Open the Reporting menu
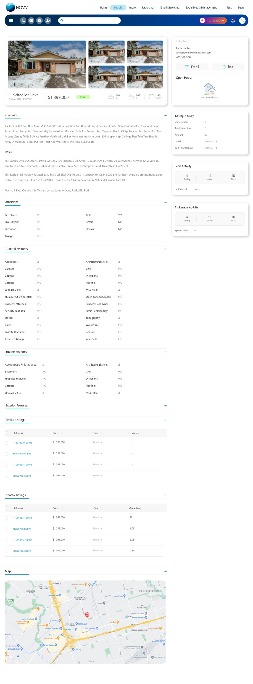The width and height of the screenshot is (253, 684). [x=148, y=7]
